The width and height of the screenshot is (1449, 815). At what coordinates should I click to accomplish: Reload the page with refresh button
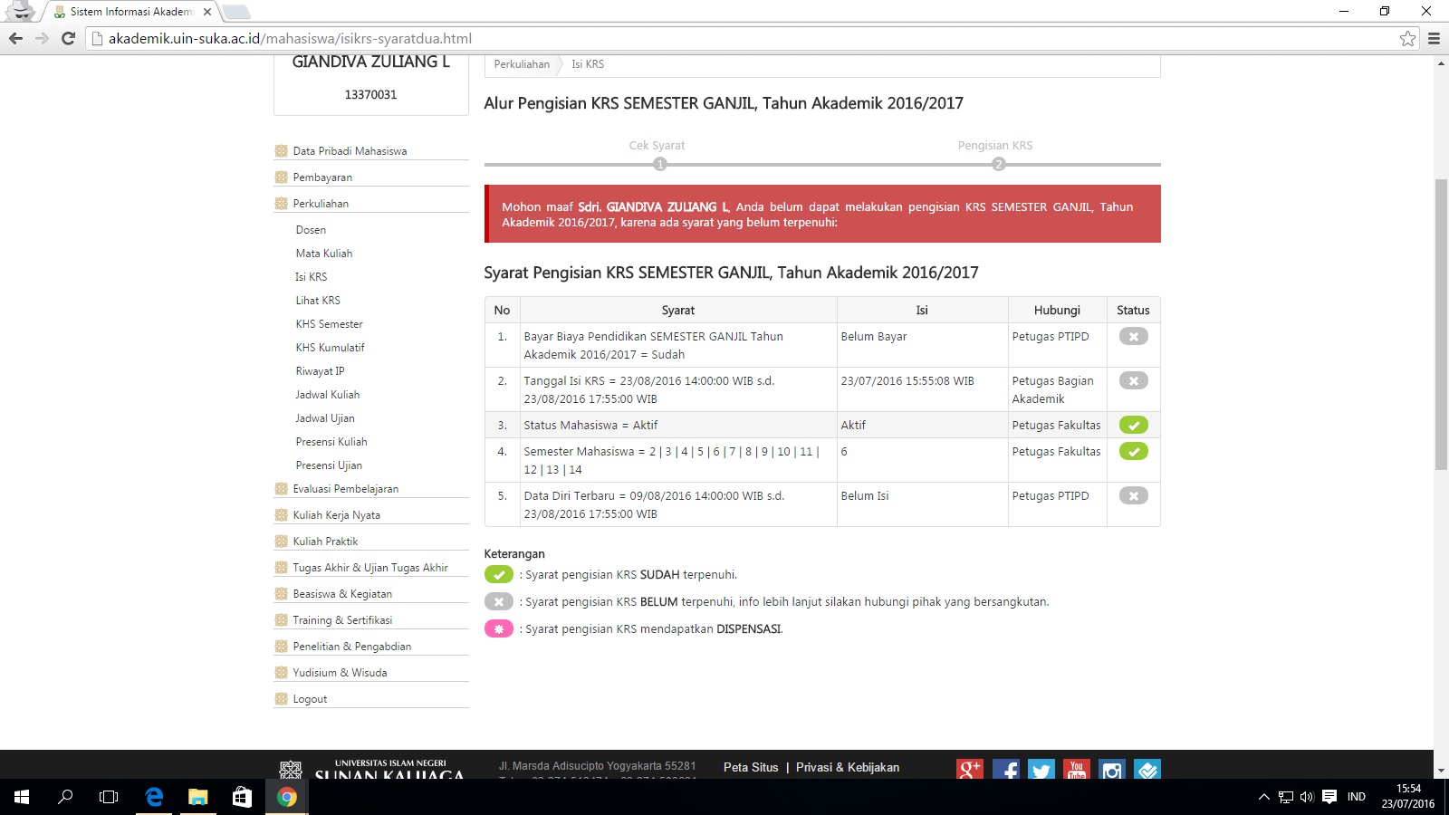tap(68, 38)
